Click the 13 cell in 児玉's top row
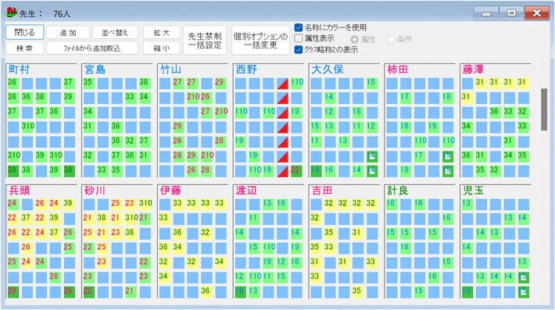This screenshot has width=555, height=310. pos(467,205)
